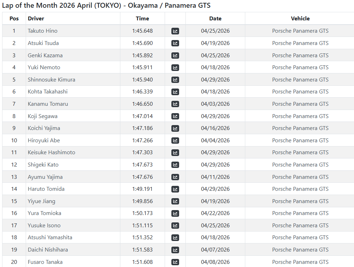Click lap time 1:46.339

[143, 92]
